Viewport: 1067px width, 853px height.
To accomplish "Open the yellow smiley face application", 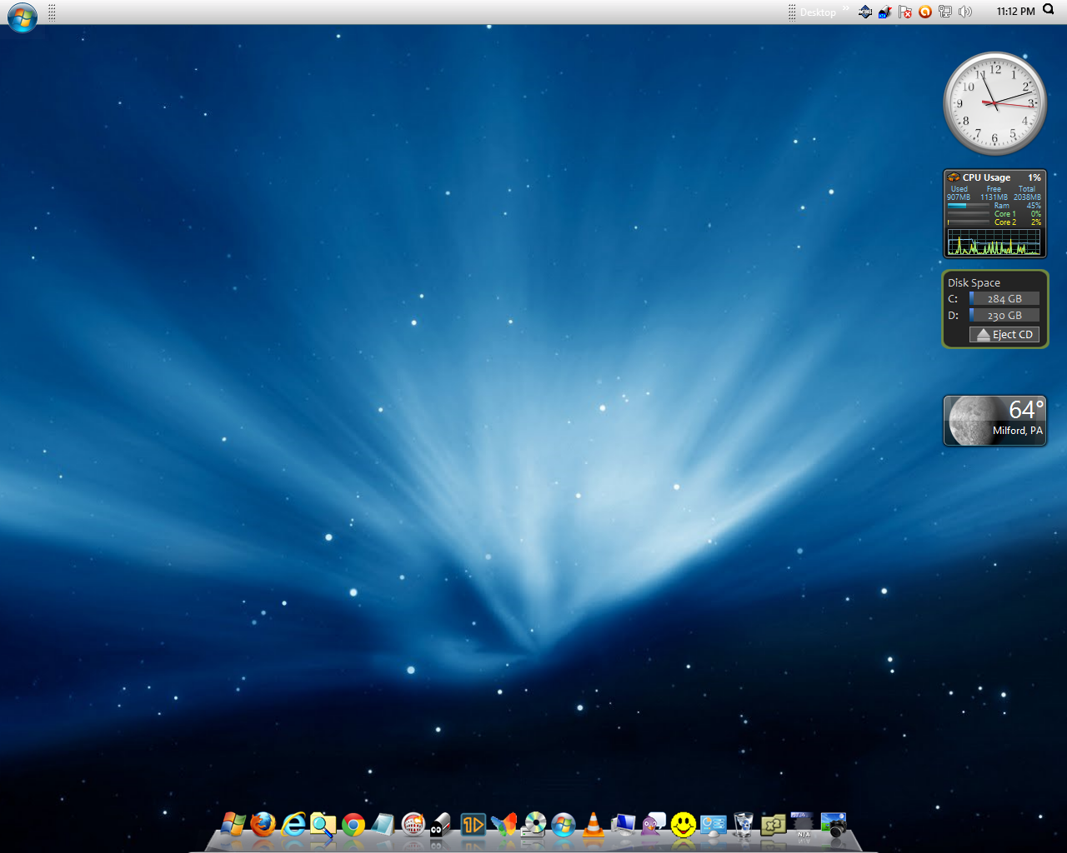I will 684,825.
